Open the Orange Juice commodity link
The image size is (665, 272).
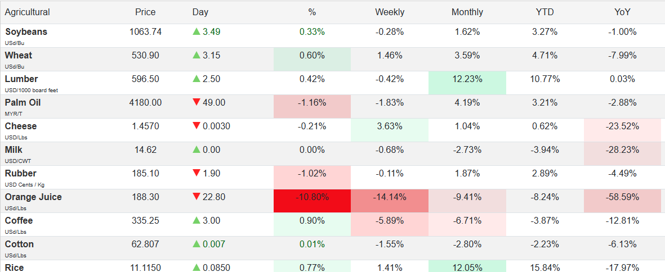click(33, 197)
